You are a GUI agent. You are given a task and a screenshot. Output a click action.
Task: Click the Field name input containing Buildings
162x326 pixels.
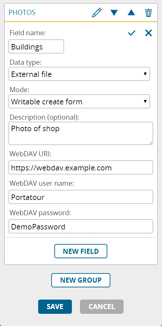pyautogui.click(x=36, y=46)
